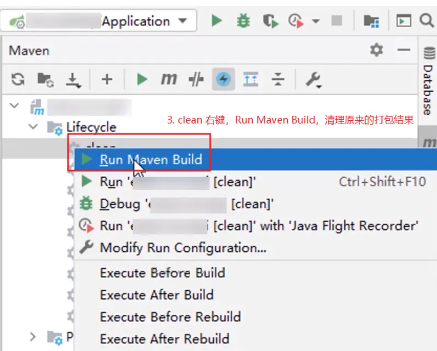This screenshot has width=437, height=351.
Task: Run with Coverage shield icon
Action: click(270, 21)
